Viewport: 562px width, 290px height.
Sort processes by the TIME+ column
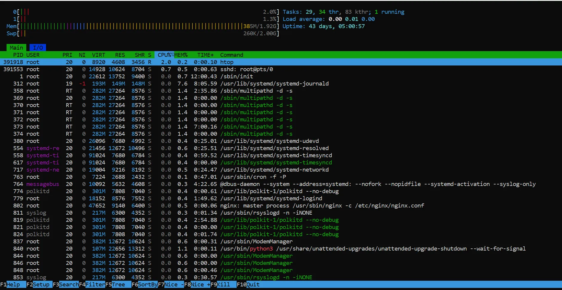pyautogui.click(x=205, y=55)
